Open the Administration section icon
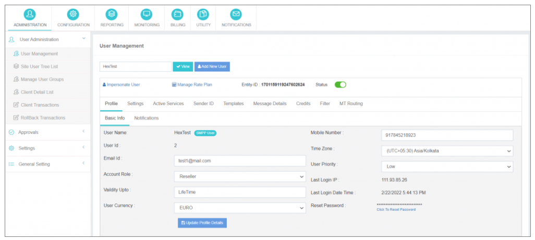This screenshot has width=535, height=240. tap(30, 14)
